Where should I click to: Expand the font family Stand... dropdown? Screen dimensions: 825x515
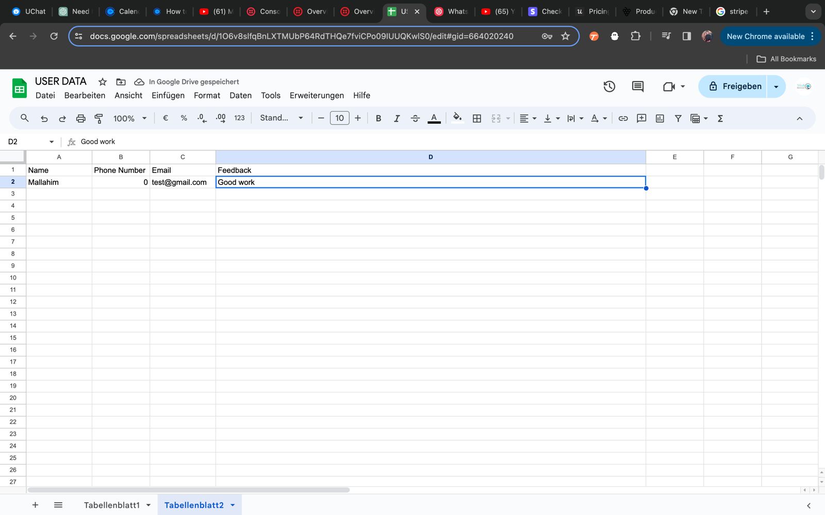[x=282, y=118]
